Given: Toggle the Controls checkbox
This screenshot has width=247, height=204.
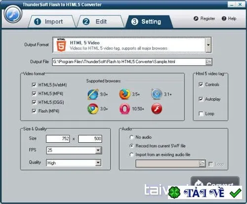Looking at the screenshot, I should pos(201,84).
